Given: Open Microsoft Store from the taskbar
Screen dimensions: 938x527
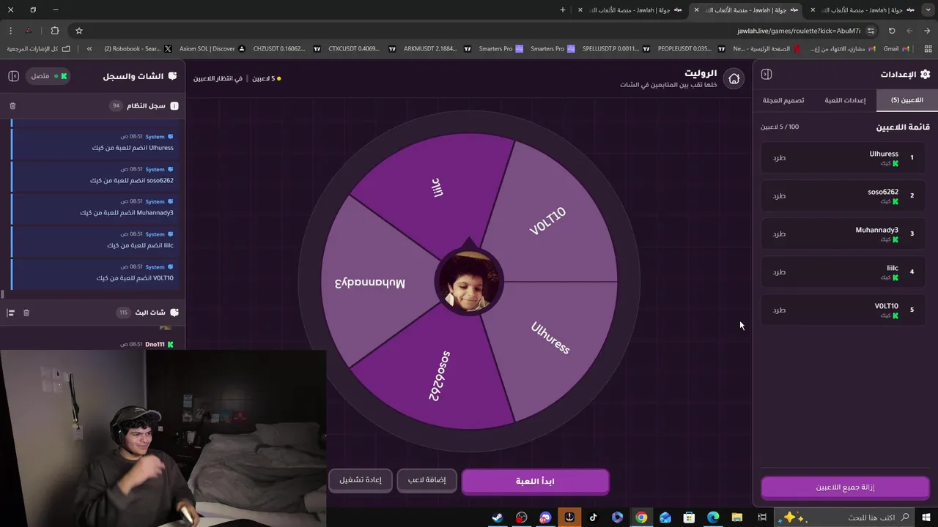Looking at the screenshot, I should (689, 517).
